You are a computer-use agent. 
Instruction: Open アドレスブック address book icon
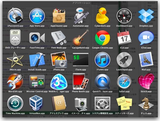(x=59, y=103)
